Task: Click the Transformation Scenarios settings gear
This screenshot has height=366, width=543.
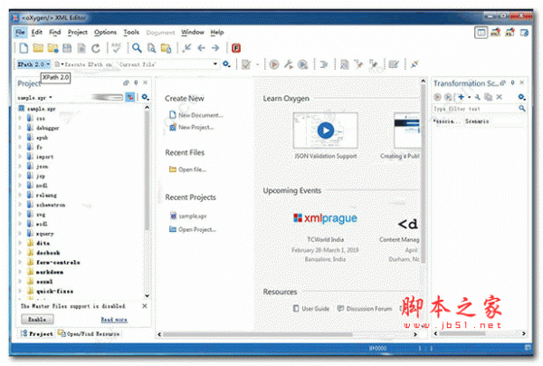Action: point(521,97)
